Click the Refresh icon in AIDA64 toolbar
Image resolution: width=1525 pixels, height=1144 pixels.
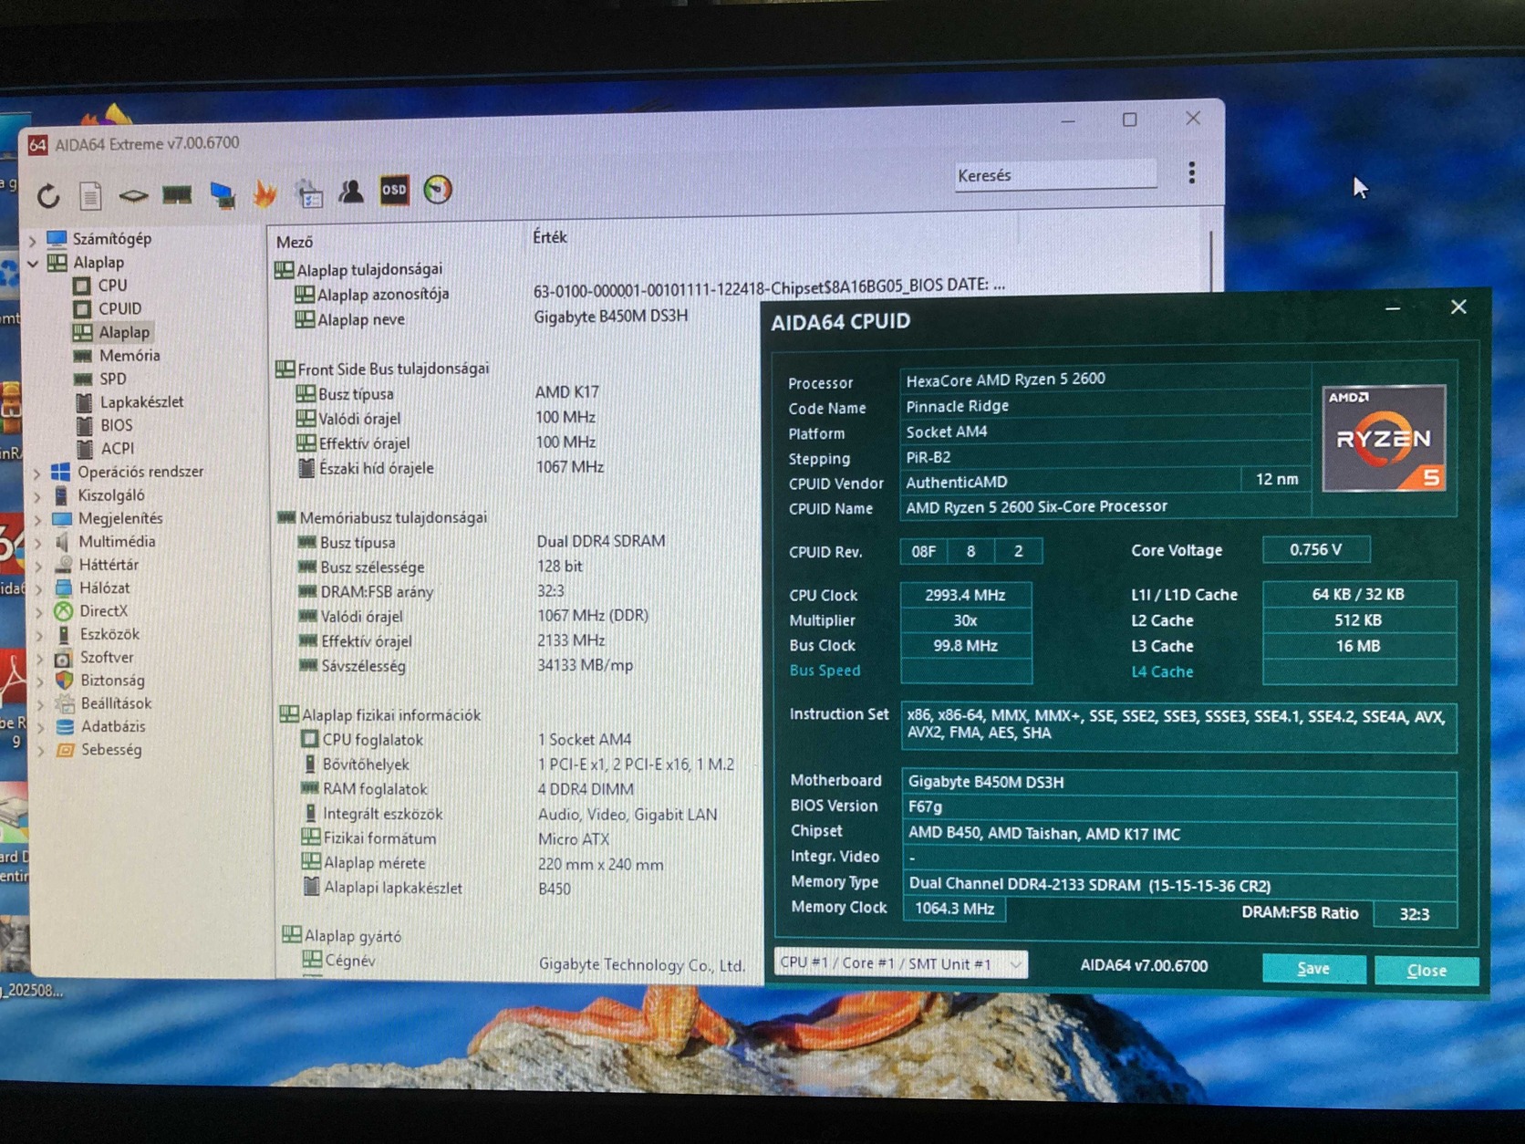click(48, 195)
